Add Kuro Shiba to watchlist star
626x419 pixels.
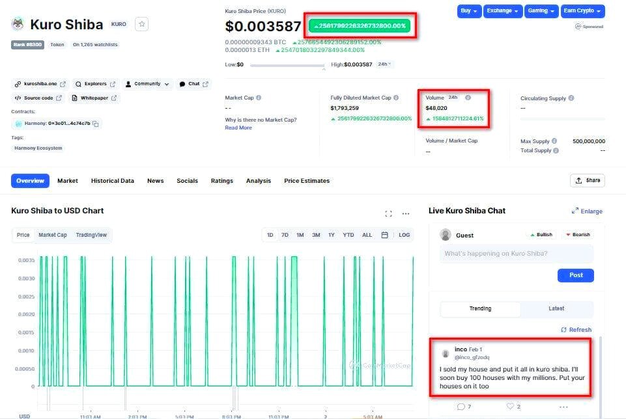click(x=142, y=24)
